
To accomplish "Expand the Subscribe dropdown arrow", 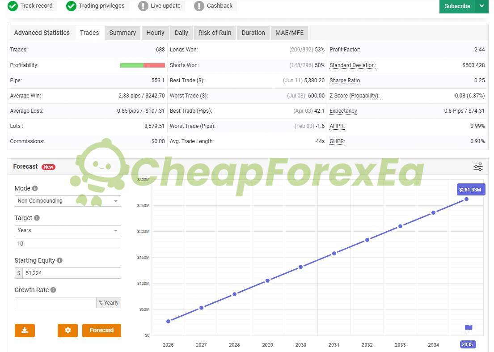I will (482, 6).
